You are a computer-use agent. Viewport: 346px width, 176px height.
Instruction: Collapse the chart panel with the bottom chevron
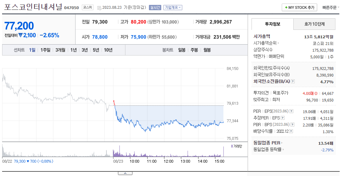tap(125, 173)
